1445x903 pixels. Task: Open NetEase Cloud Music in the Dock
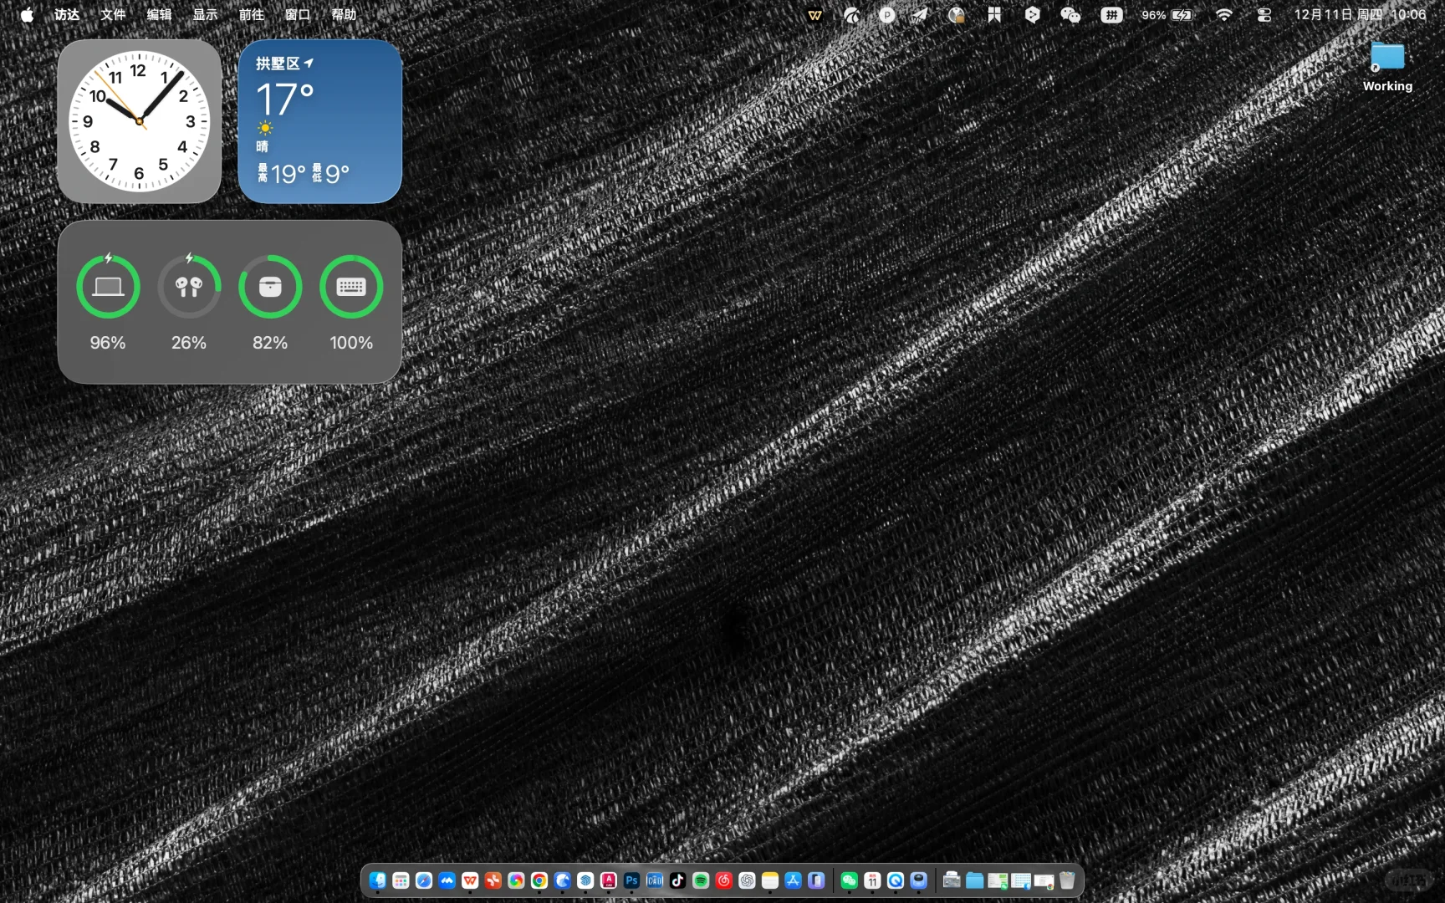pos(724,880)
